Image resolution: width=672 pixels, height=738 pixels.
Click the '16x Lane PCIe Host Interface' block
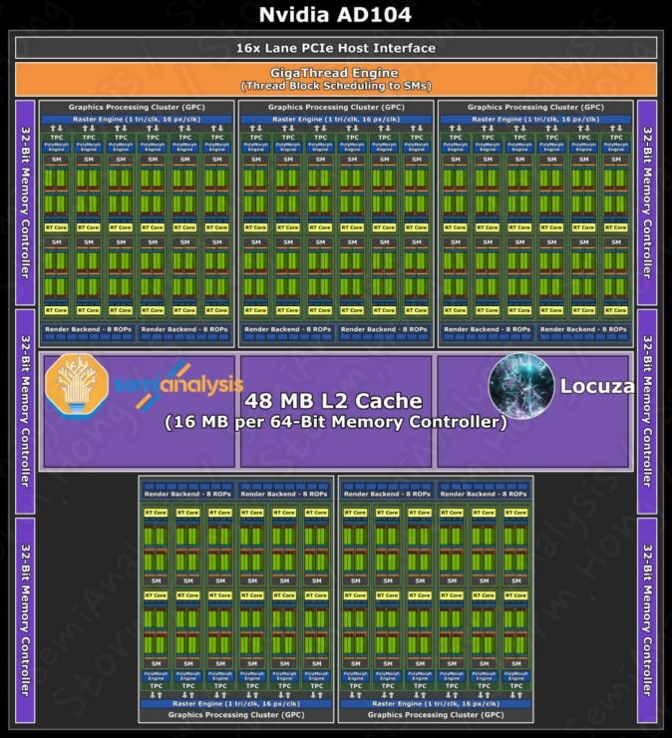tap(336, 48)
